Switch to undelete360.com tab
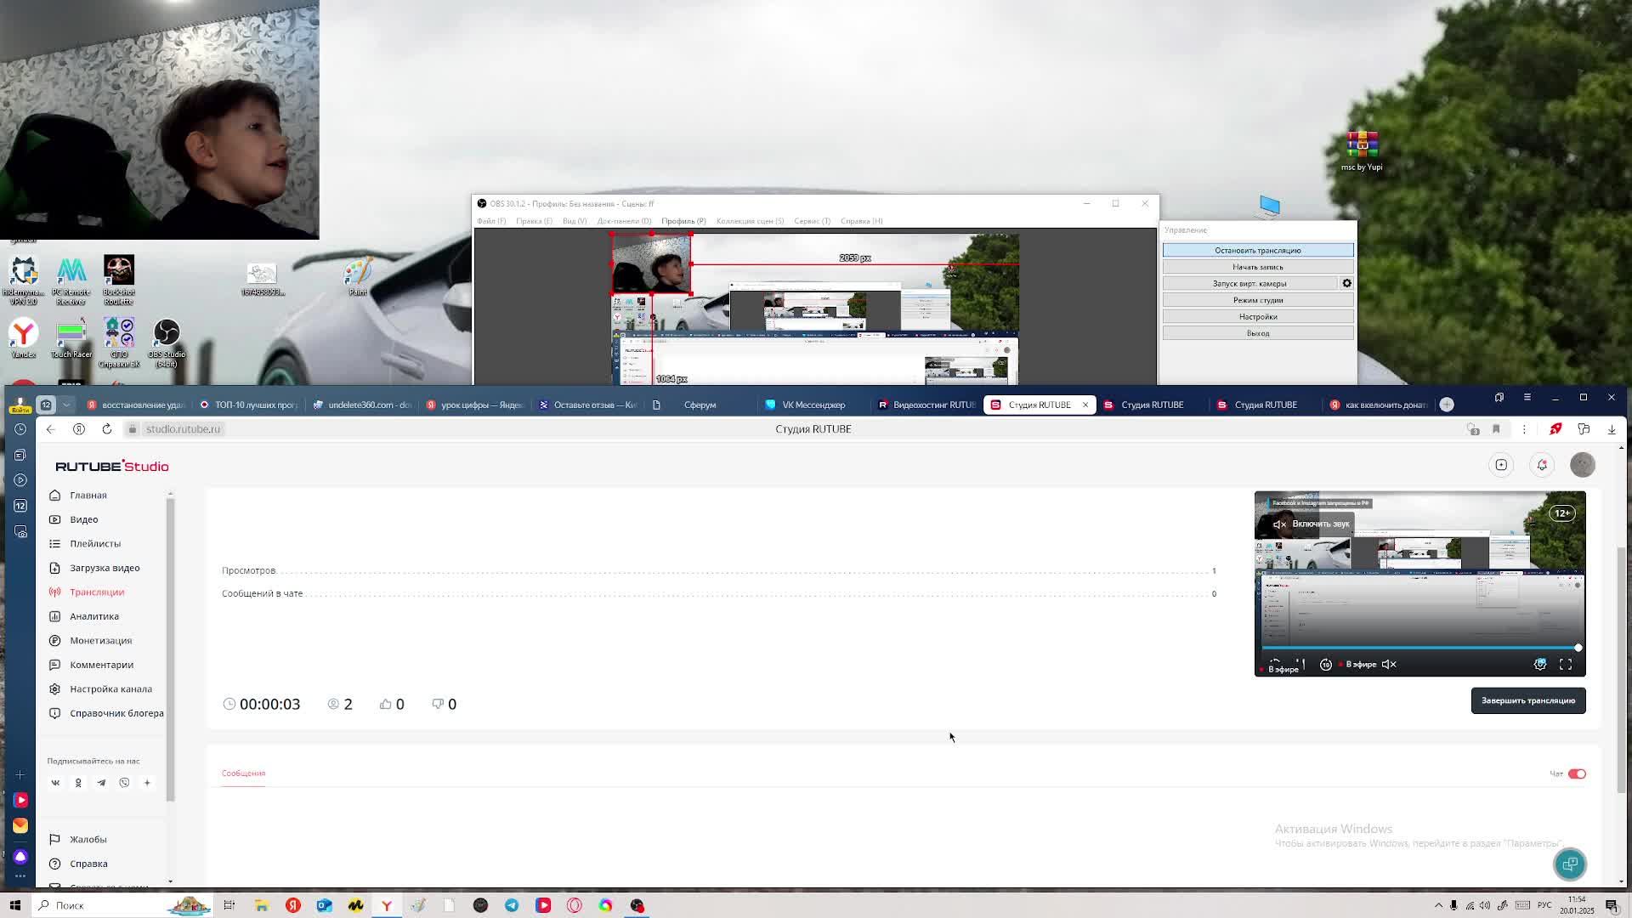Viewport: 1632px width, 918px height. (362, 405)
